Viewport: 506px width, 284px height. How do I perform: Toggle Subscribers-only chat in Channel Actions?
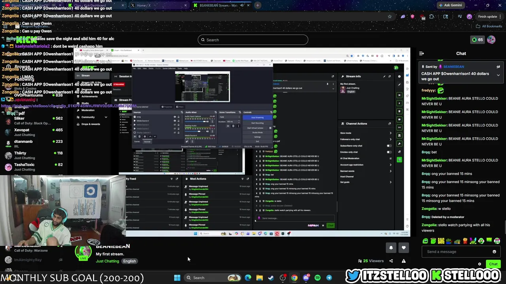389,146
